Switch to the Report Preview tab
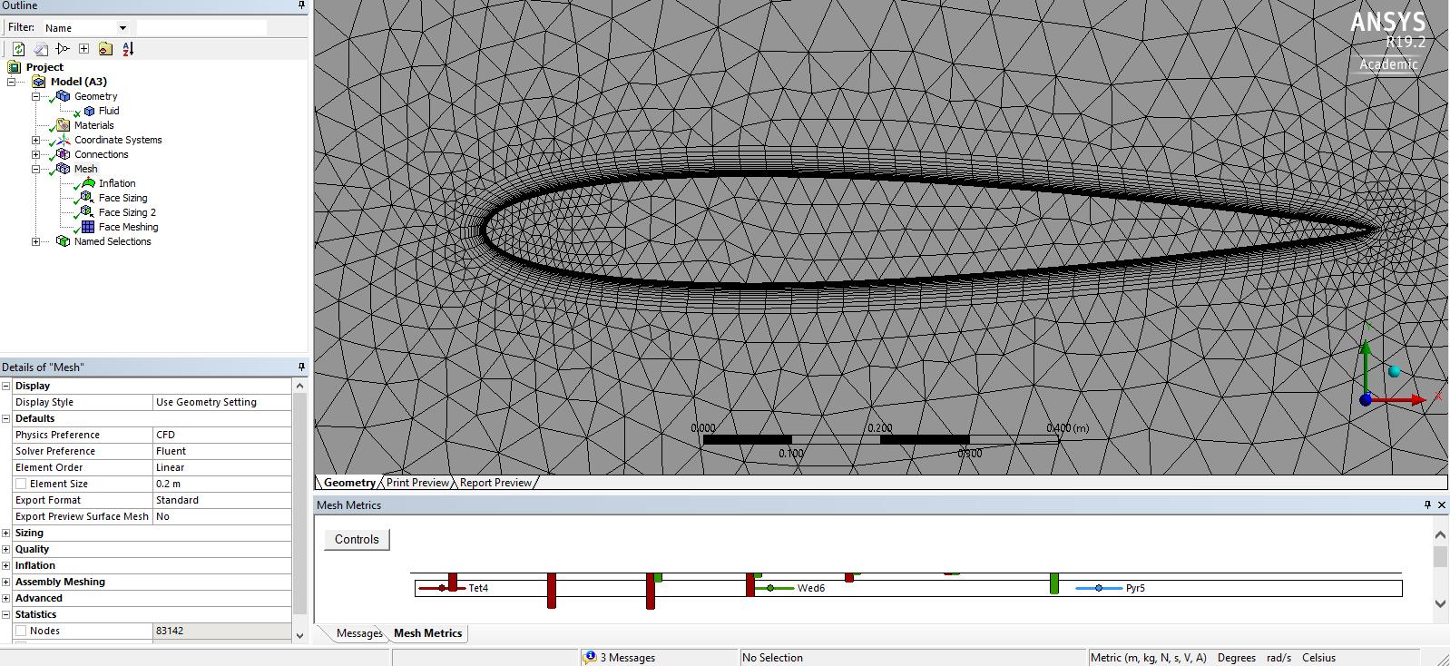 click(x=495, y=483)
